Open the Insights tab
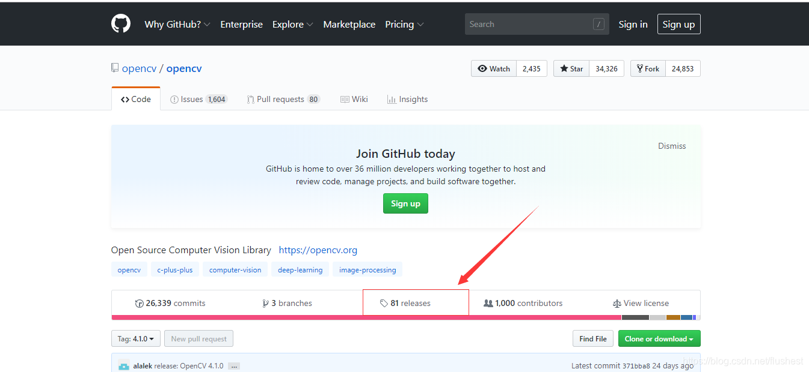The width and height of the screenshot is (809, 372). 407,99
